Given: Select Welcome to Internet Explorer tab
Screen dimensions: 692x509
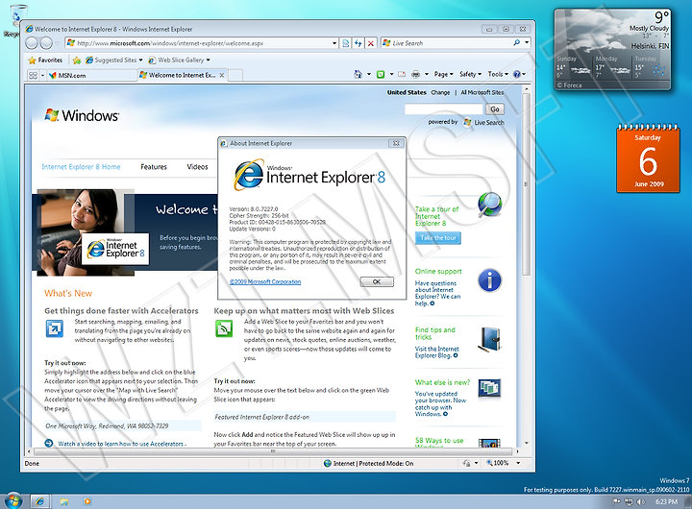Looking at the screenshot, I should point(183,76).
